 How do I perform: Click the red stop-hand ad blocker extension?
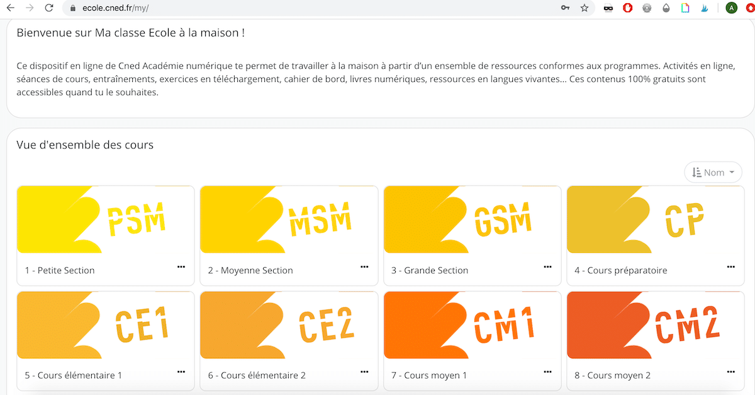click(627, 8)
